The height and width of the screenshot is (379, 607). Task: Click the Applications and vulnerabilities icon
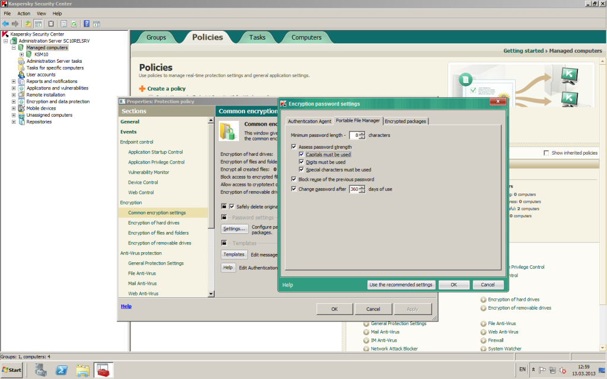click(21, 88)
